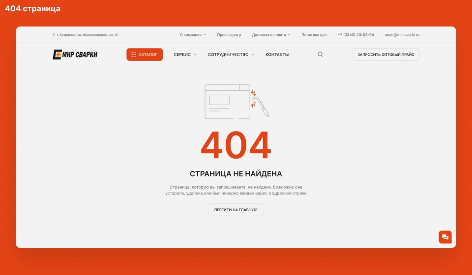Click the search magnifier icon

tap(320, 55)
